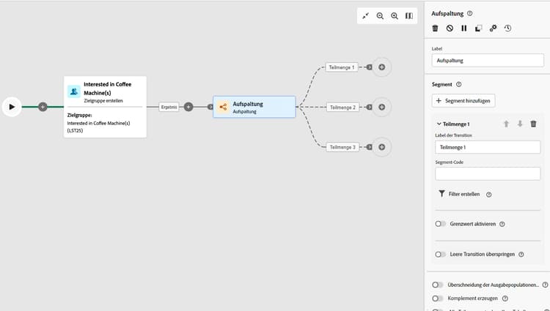
Task: Open the history clock icon
Action: click(507, 29)
